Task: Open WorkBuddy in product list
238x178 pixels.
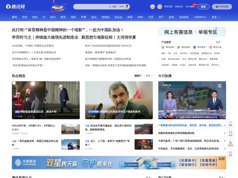Action: click(174, 59)
